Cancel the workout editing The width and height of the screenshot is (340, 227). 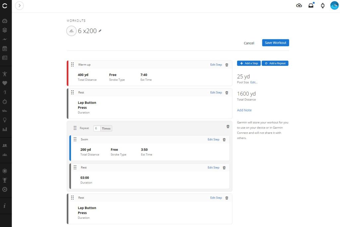(x=249, y=43)
